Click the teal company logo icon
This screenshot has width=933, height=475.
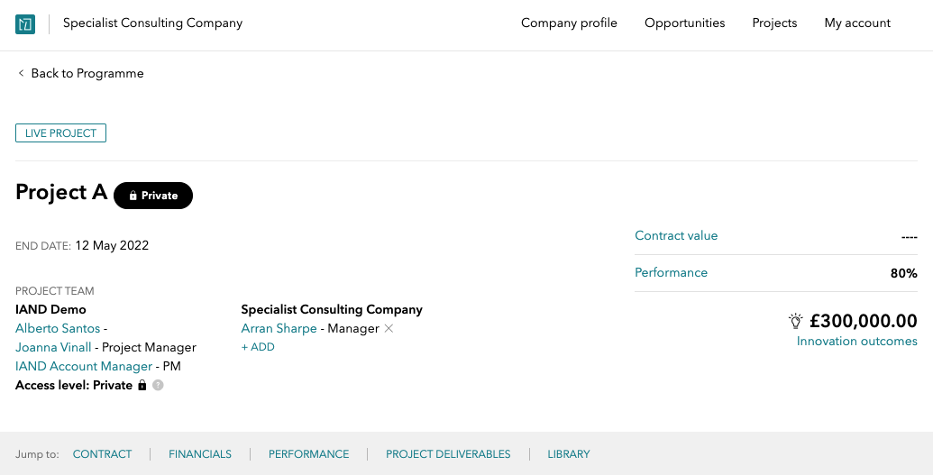25,23
